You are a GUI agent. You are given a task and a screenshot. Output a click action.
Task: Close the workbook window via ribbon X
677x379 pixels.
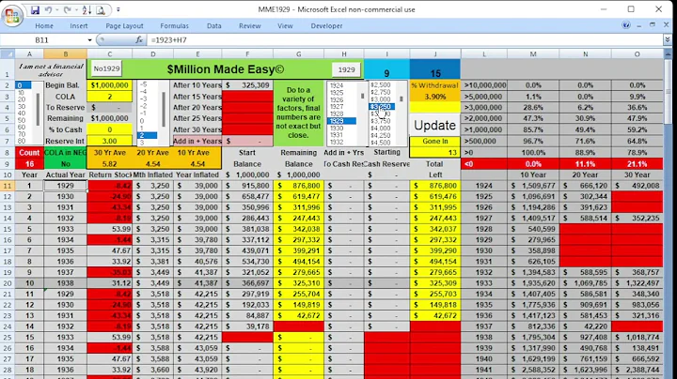point(666,26)
